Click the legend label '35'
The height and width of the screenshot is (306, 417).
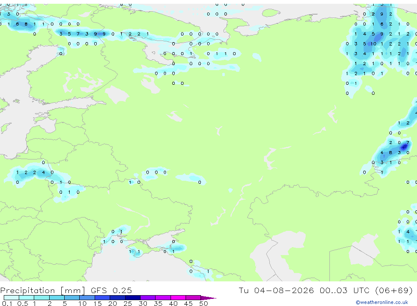click(x=158, y=303)
